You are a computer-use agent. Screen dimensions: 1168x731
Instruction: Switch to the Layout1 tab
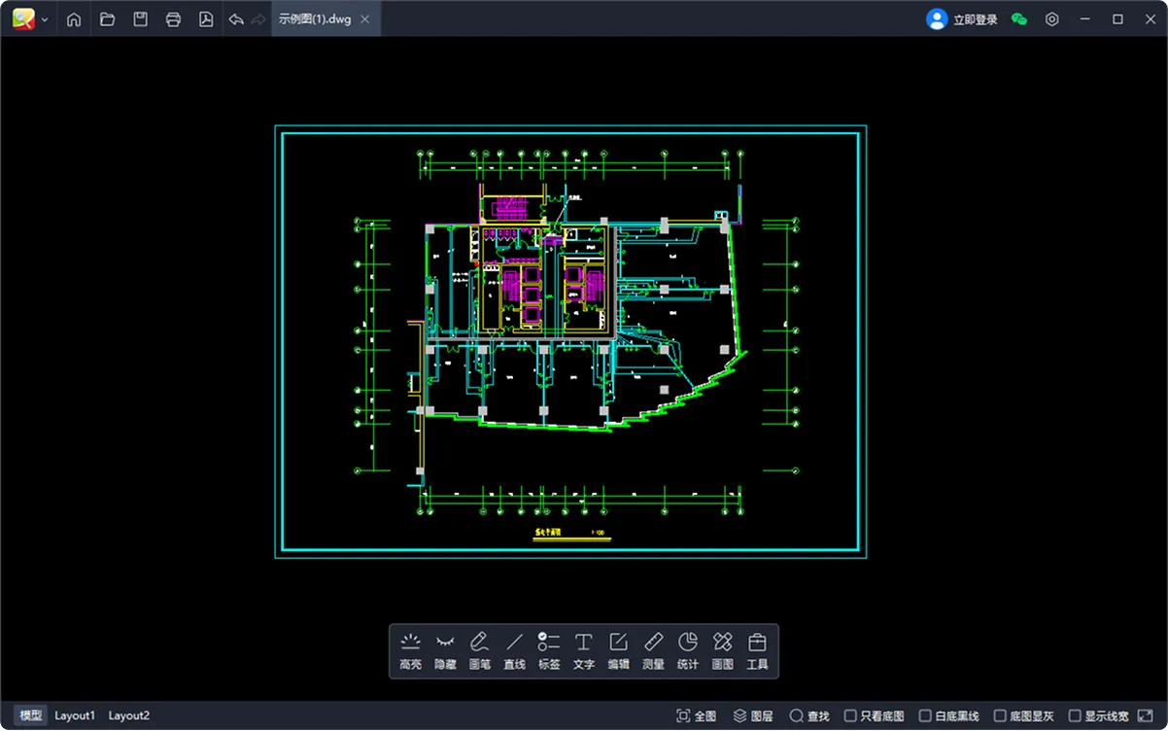75,716
